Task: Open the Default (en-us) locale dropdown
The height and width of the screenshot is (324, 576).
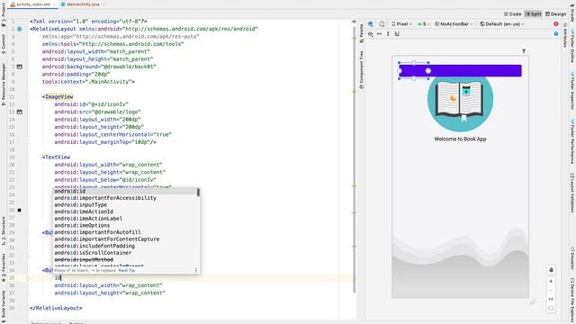Action: (502, 24)
